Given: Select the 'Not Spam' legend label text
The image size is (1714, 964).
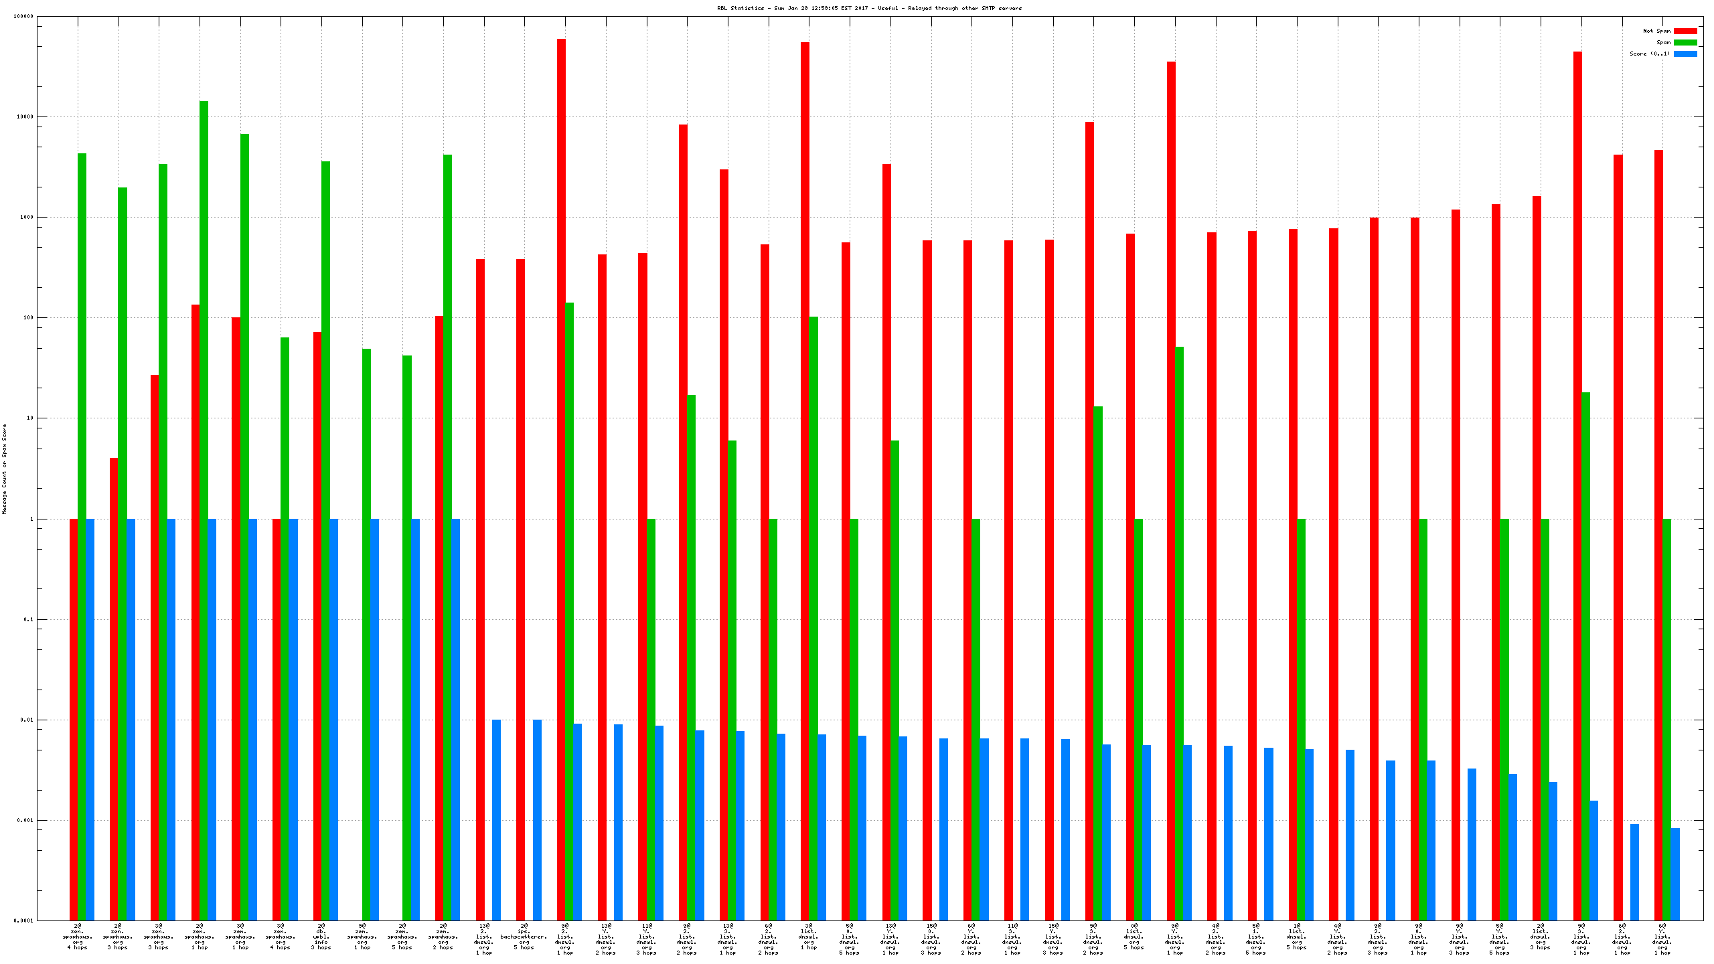Looking at the screenshot, I should (x=1656, y=31).
